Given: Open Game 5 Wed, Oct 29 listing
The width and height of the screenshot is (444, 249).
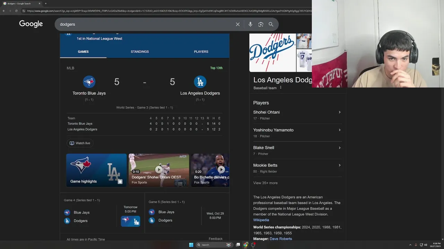Looking at the screenshot, I should (x=187, y=213).
